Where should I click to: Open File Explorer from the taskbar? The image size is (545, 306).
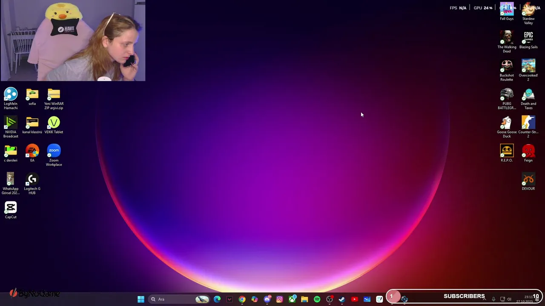[x=304, y=299]
